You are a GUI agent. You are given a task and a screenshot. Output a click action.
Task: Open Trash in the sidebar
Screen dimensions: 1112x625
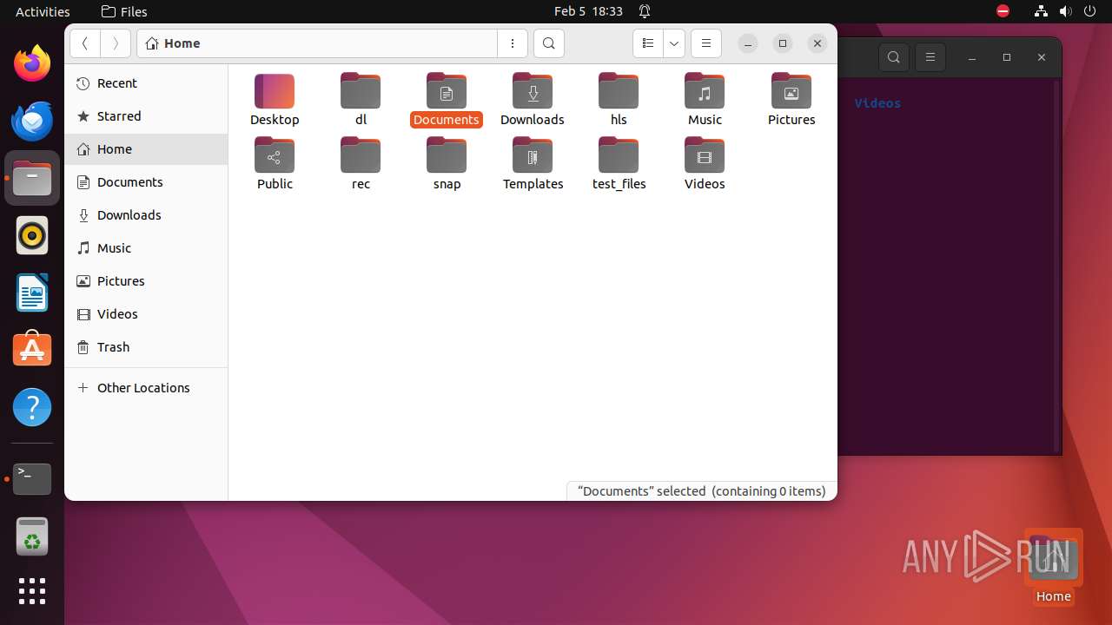click(146, 347)
